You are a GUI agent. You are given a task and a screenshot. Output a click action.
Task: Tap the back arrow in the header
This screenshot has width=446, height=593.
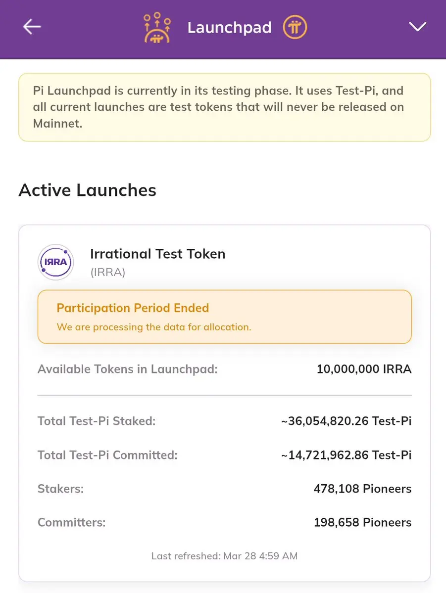32,27
